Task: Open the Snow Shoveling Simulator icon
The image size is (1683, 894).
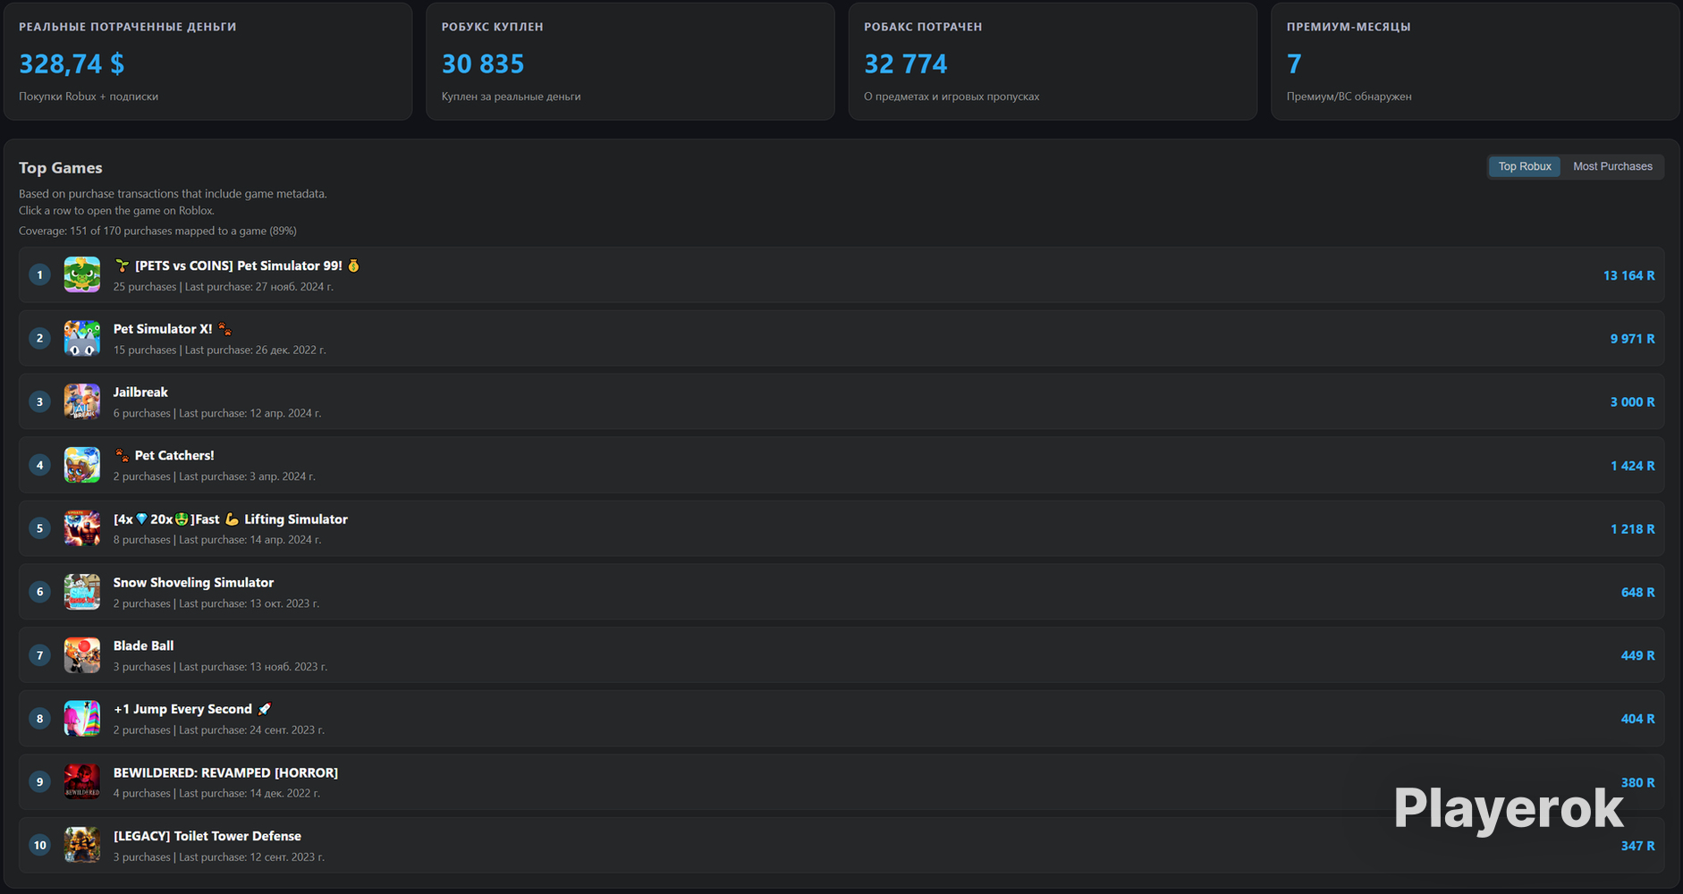Action: 81,592
